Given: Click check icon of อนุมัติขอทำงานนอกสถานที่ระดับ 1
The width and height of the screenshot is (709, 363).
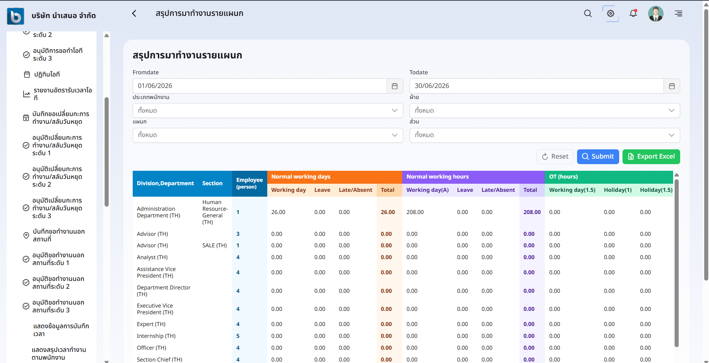Looking at the screenshot, I should click(26, 259).
